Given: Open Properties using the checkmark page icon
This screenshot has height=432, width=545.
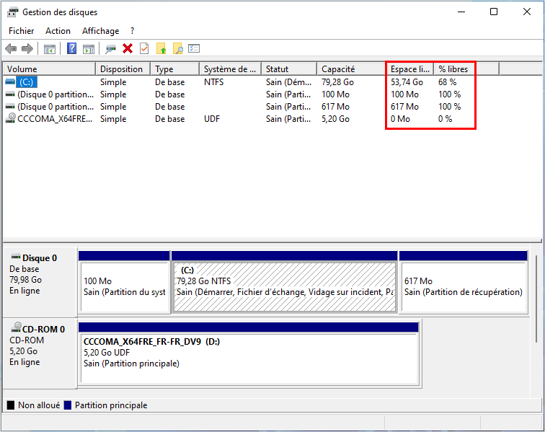Looking at the screenshot, I should (x=144, y=48).
